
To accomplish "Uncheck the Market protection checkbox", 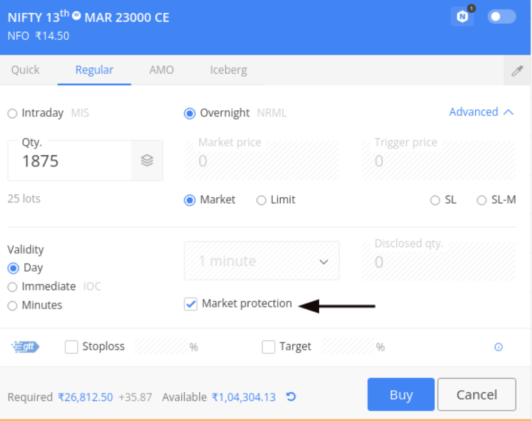I will tap(190, 304).
